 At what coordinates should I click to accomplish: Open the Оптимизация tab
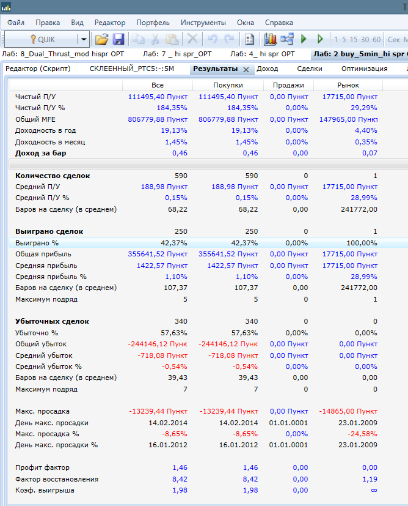point(364,69)
